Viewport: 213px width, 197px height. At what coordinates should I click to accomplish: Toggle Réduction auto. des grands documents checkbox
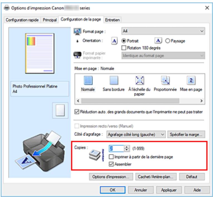tap(77, 112)
